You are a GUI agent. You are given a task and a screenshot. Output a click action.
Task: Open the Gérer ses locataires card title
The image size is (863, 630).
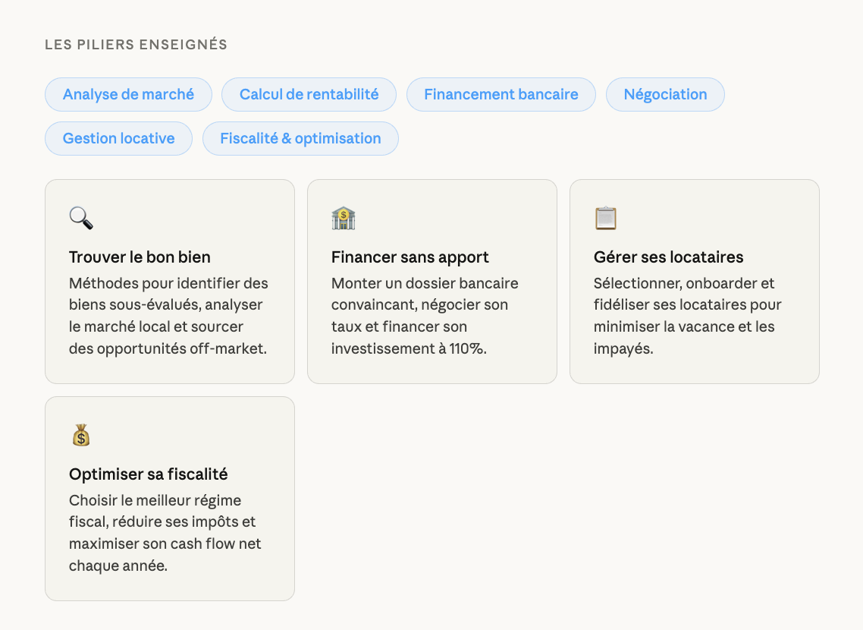point(668,257)
